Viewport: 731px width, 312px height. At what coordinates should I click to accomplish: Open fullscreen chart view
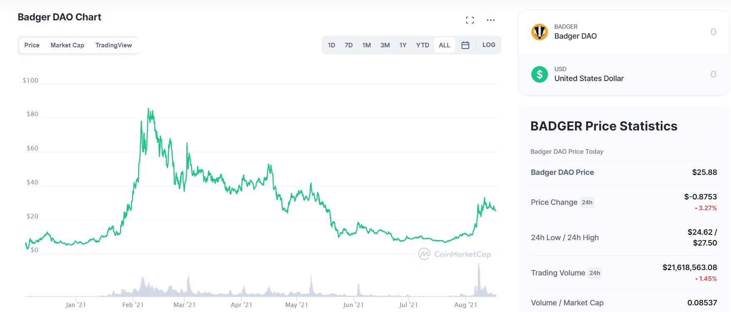(470, 20)
